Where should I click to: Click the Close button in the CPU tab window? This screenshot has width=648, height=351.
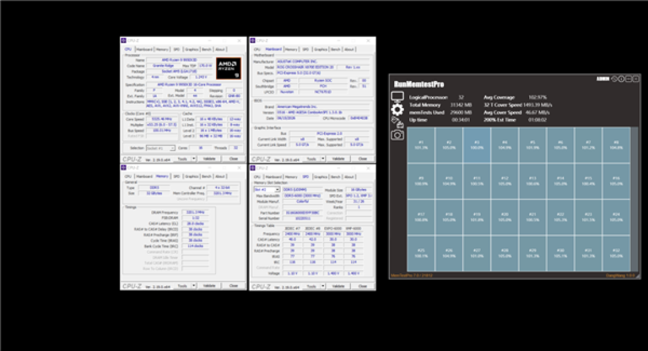point(233,159)
